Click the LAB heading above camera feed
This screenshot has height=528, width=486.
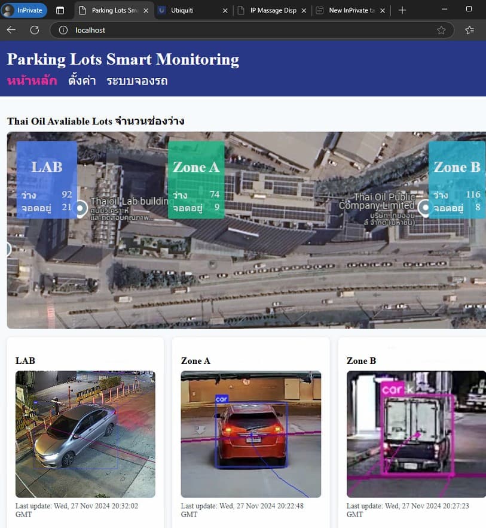click(25, 360)
